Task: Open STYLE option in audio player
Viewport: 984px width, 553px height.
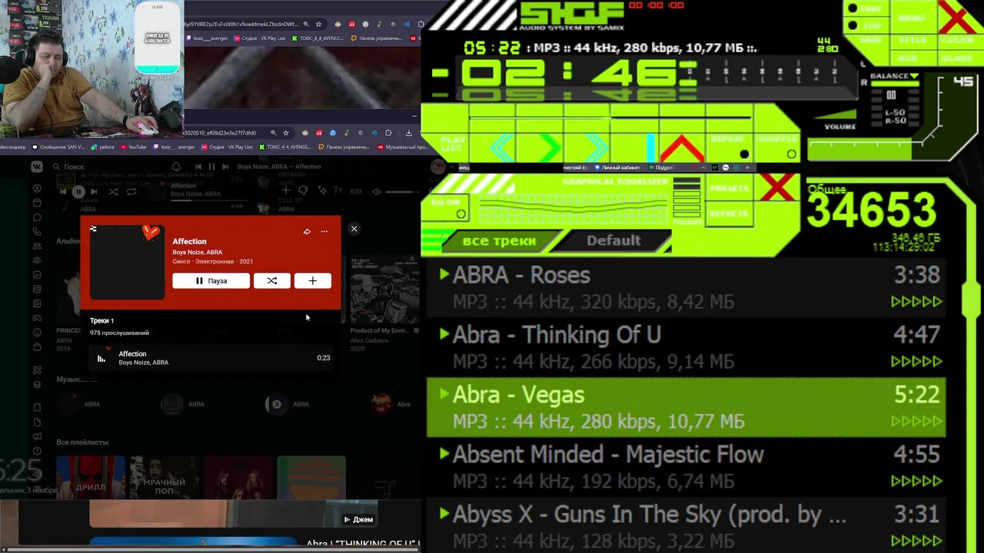Action: pyautogui.click(x=913, y=40)
